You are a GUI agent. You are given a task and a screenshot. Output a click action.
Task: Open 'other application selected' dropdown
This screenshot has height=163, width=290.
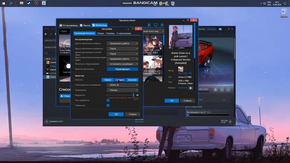(123, 43)
